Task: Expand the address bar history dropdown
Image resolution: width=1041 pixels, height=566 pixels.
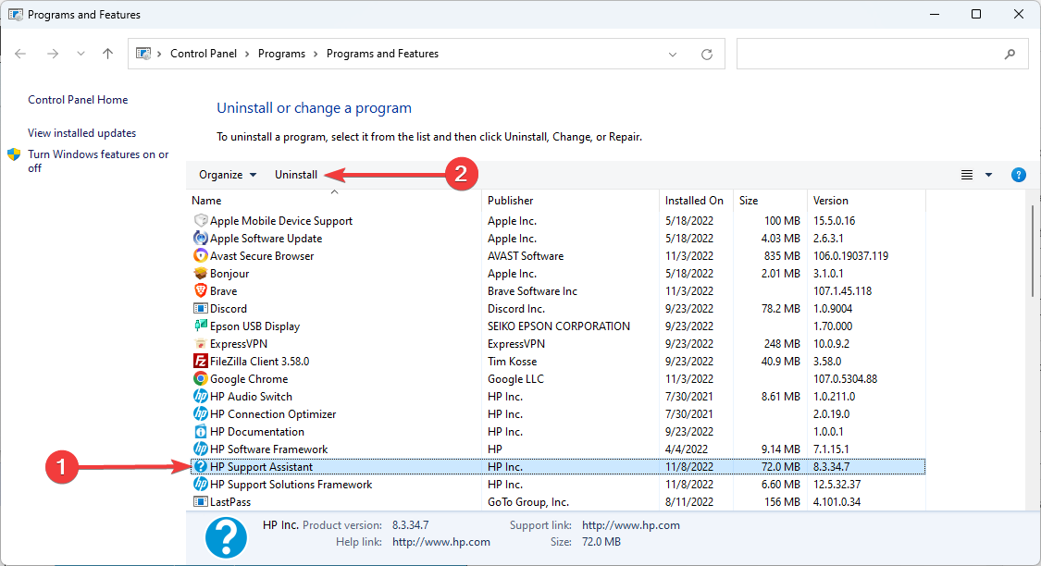Action: tap(673, 55)
